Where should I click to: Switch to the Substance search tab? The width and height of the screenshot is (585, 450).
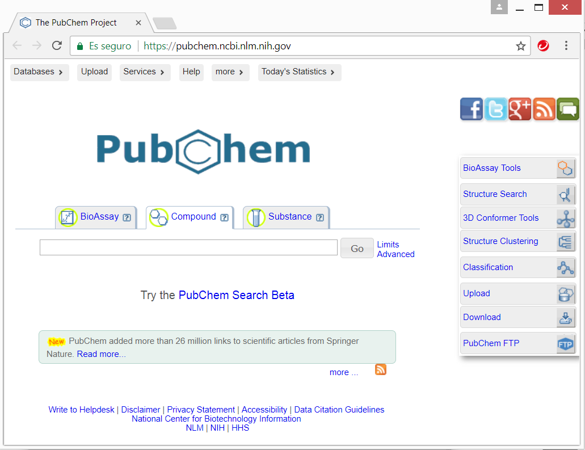[x=286, y=217]
